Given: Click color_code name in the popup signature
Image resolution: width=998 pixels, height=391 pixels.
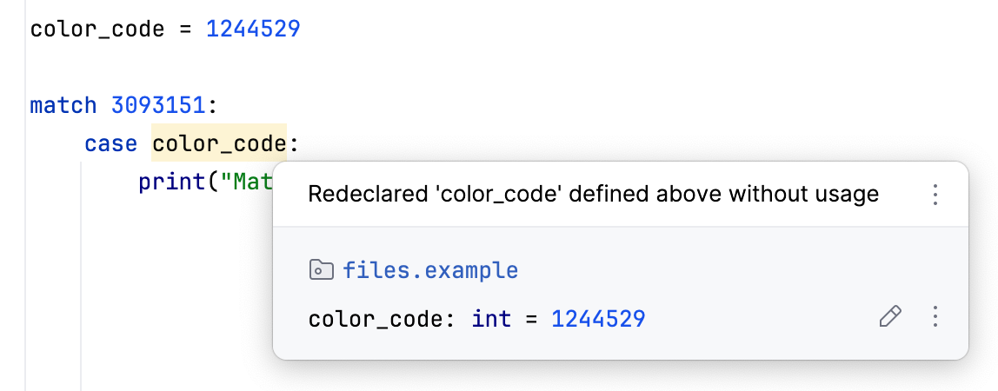Looking at the screenshot, I should point(376,319).
